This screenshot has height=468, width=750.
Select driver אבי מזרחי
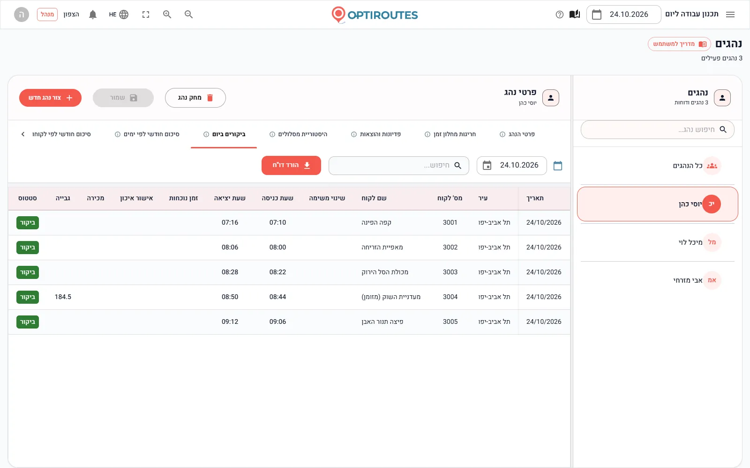tap(658, 280)
